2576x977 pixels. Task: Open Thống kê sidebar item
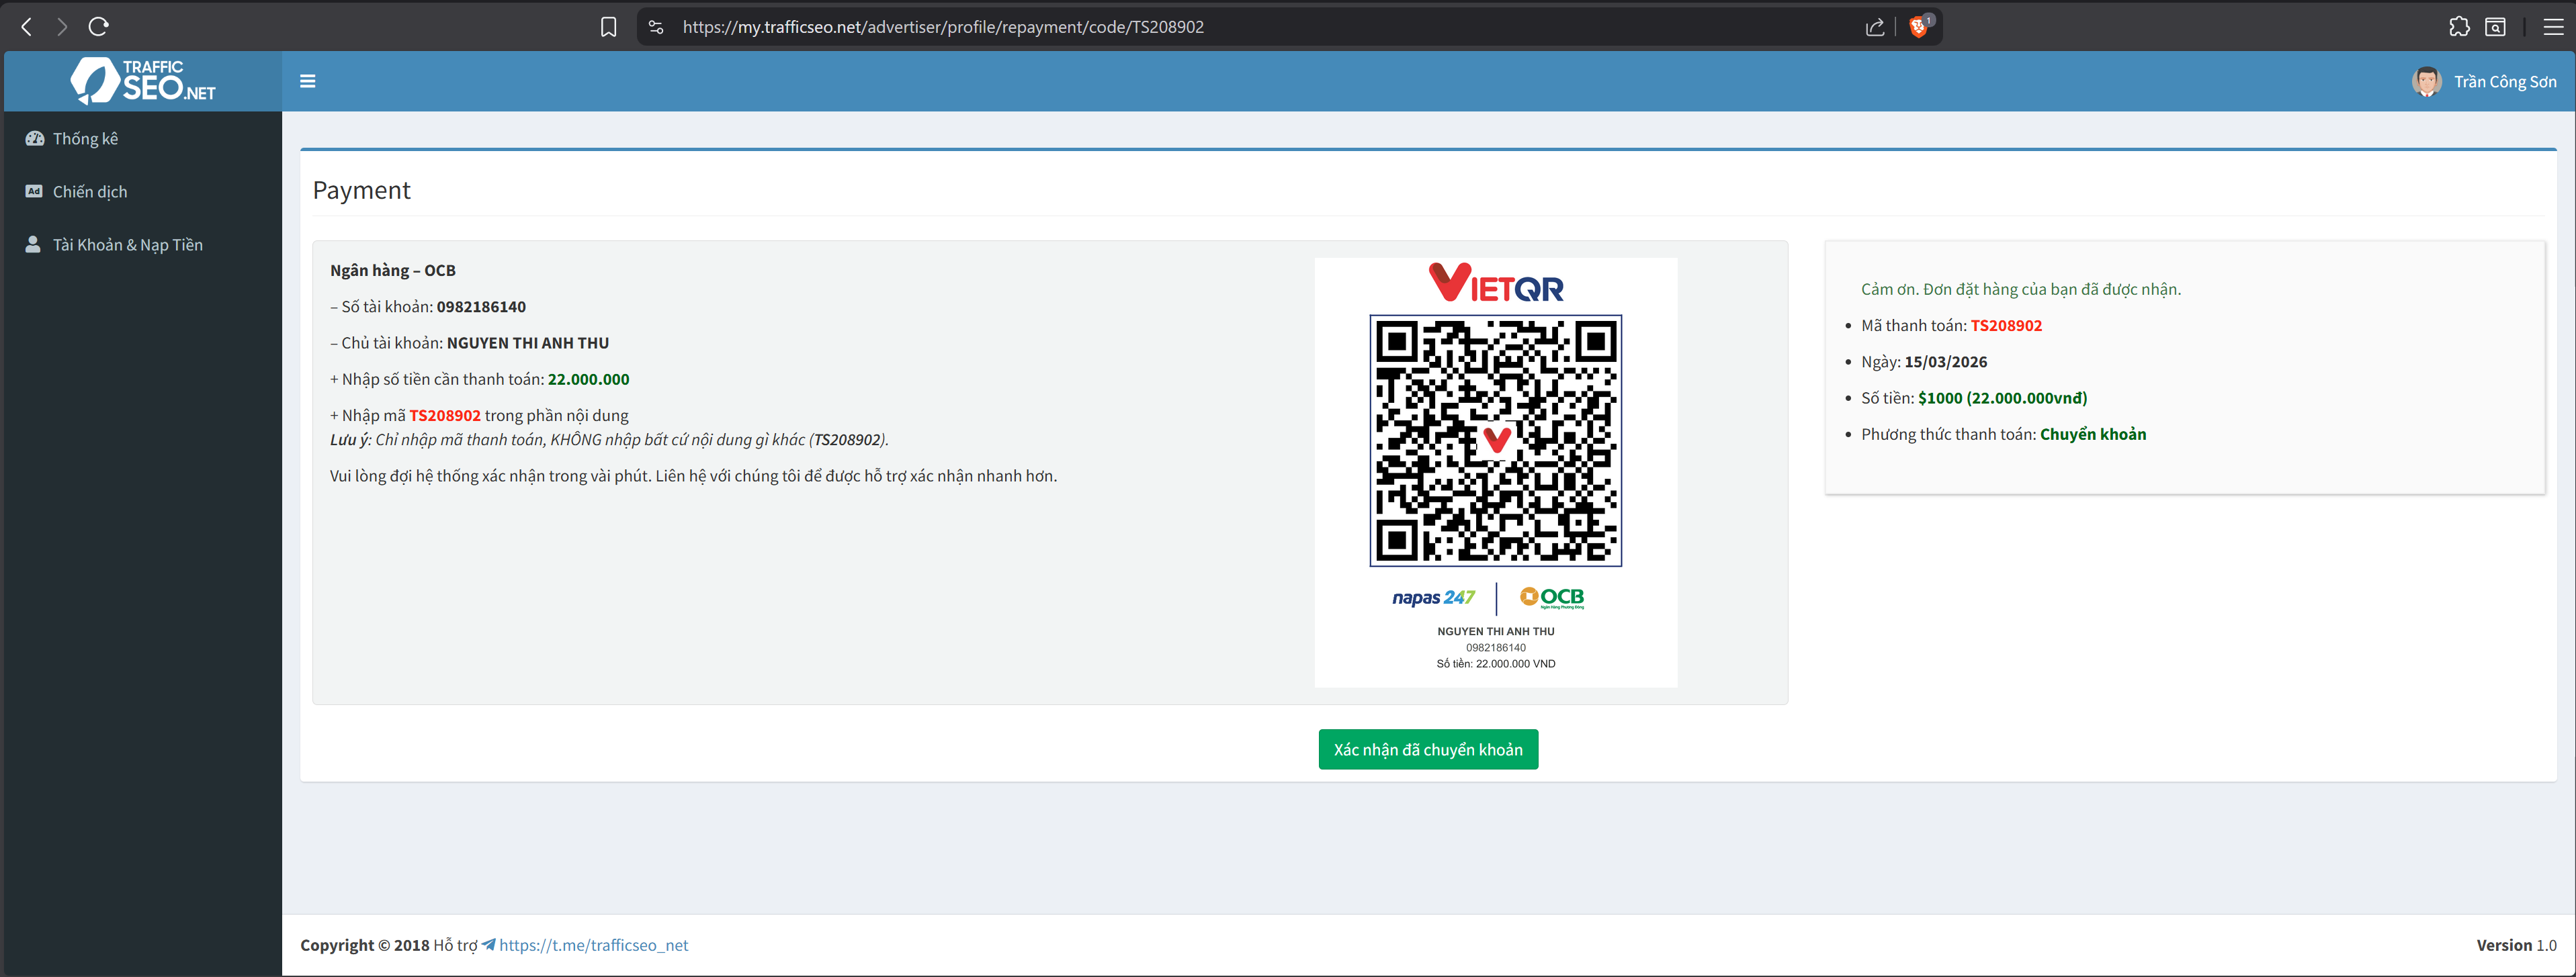85,139
